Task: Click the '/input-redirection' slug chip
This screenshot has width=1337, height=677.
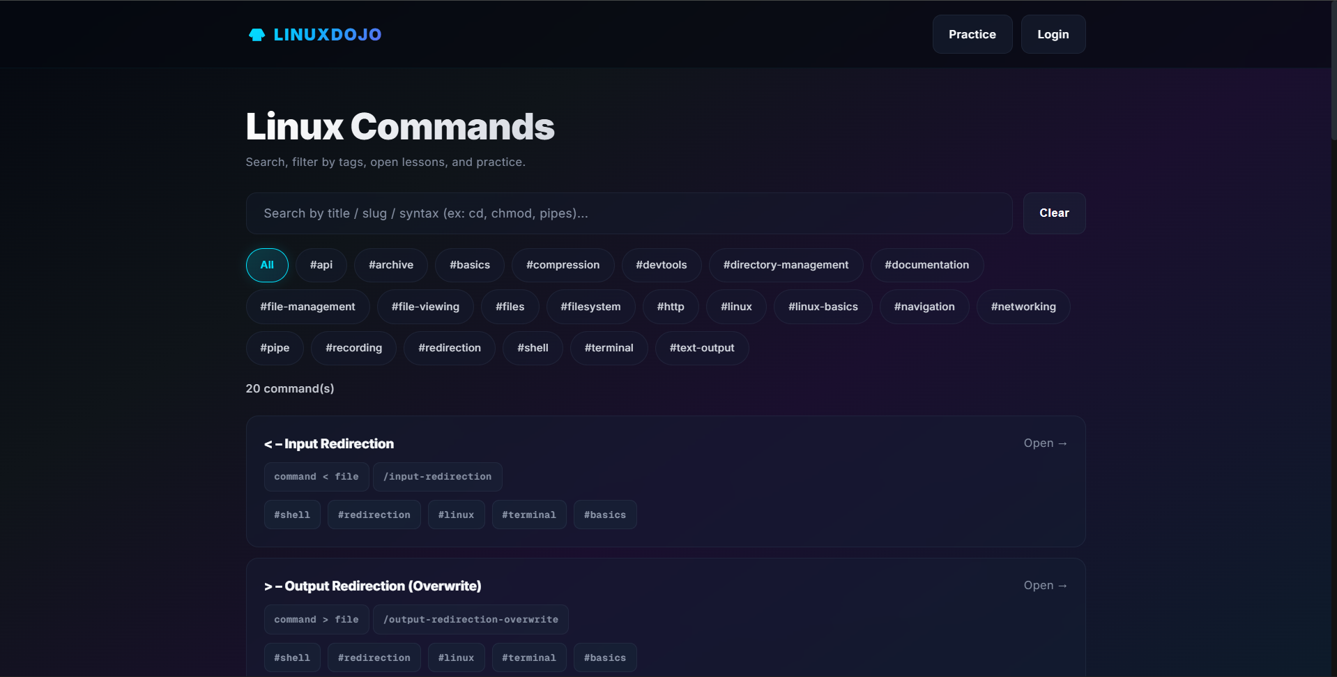Action: click(x=437, y=476)
